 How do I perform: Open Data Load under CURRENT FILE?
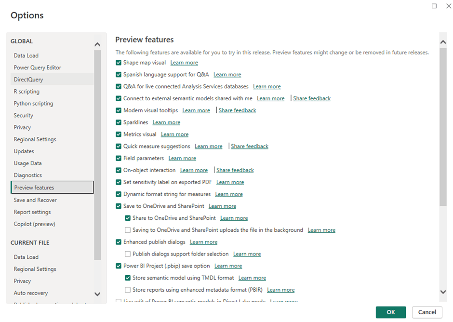52,257
